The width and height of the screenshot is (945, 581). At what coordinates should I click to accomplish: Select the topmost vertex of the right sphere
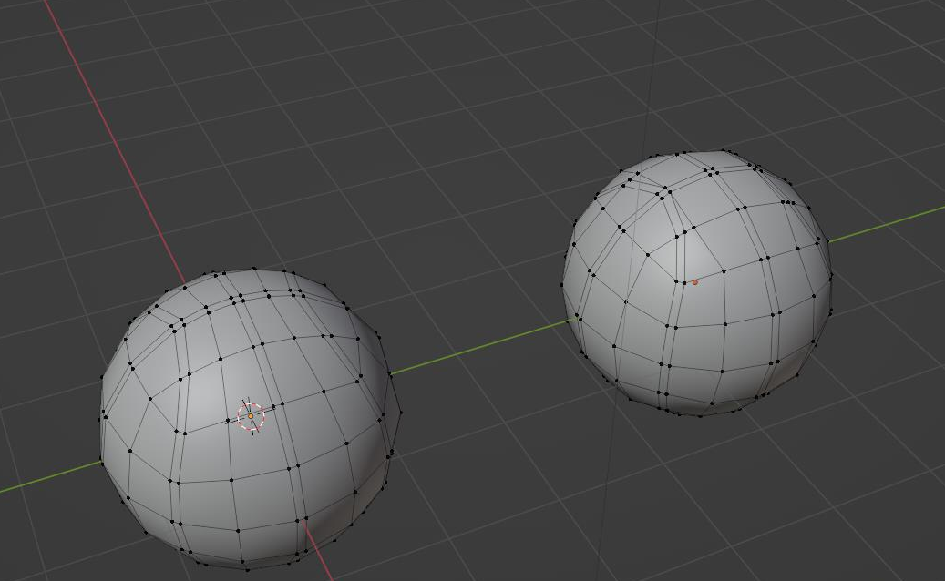(724, 150)
